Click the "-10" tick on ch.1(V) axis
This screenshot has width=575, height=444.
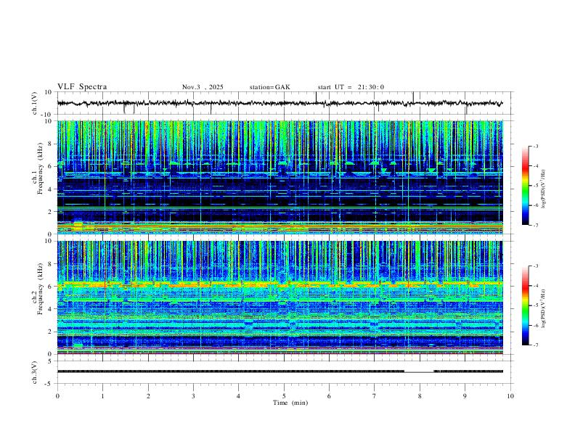(47, 115)
